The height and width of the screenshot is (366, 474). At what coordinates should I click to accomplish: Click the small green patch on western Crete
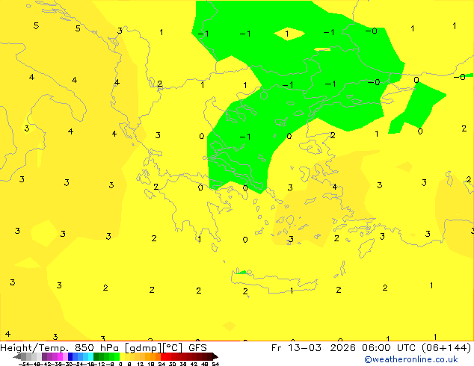(241, 273)
